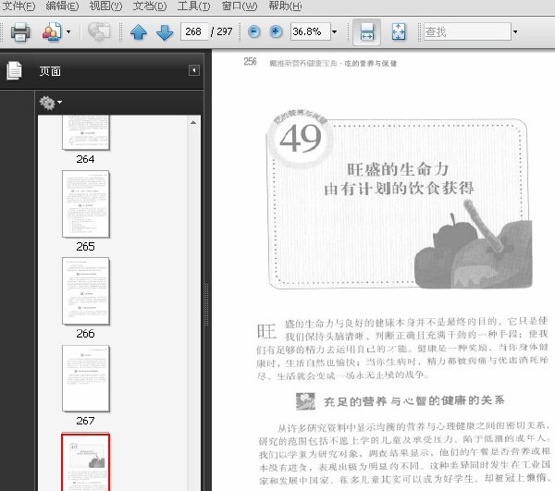
Task: Go to next page with down arrow
Action: point(165,32)
